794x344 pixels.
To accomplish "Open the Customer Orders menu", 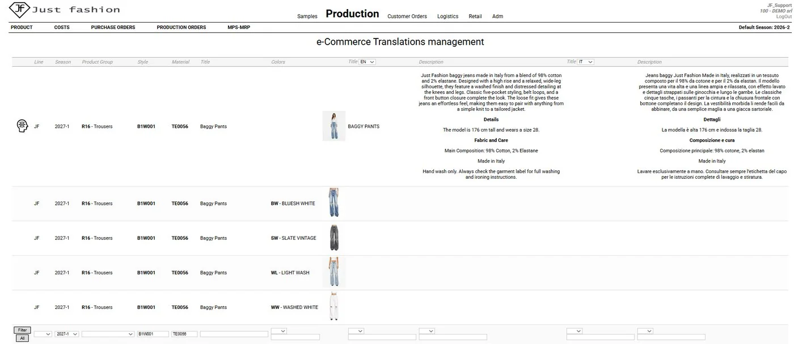I will [407, 16].
